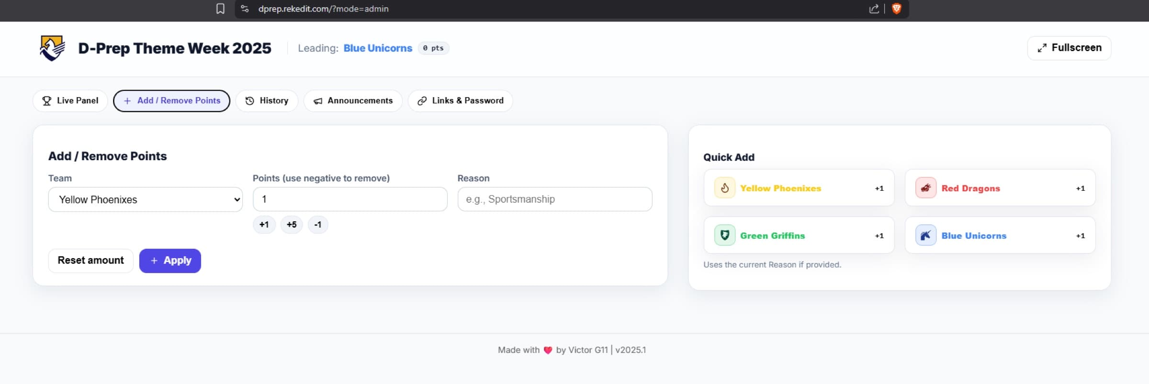Quick add +1 to Yellow Phoenixes
Viewport: 1149px width, 384px height.
799,188
